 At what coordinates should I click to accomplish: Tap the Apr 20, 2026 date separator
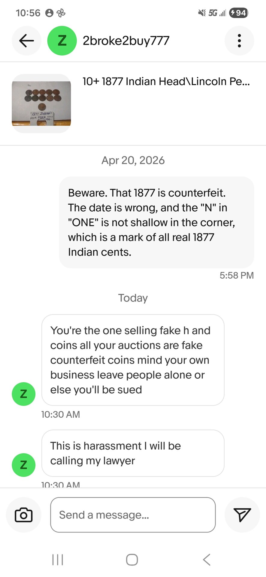(133, 160)
